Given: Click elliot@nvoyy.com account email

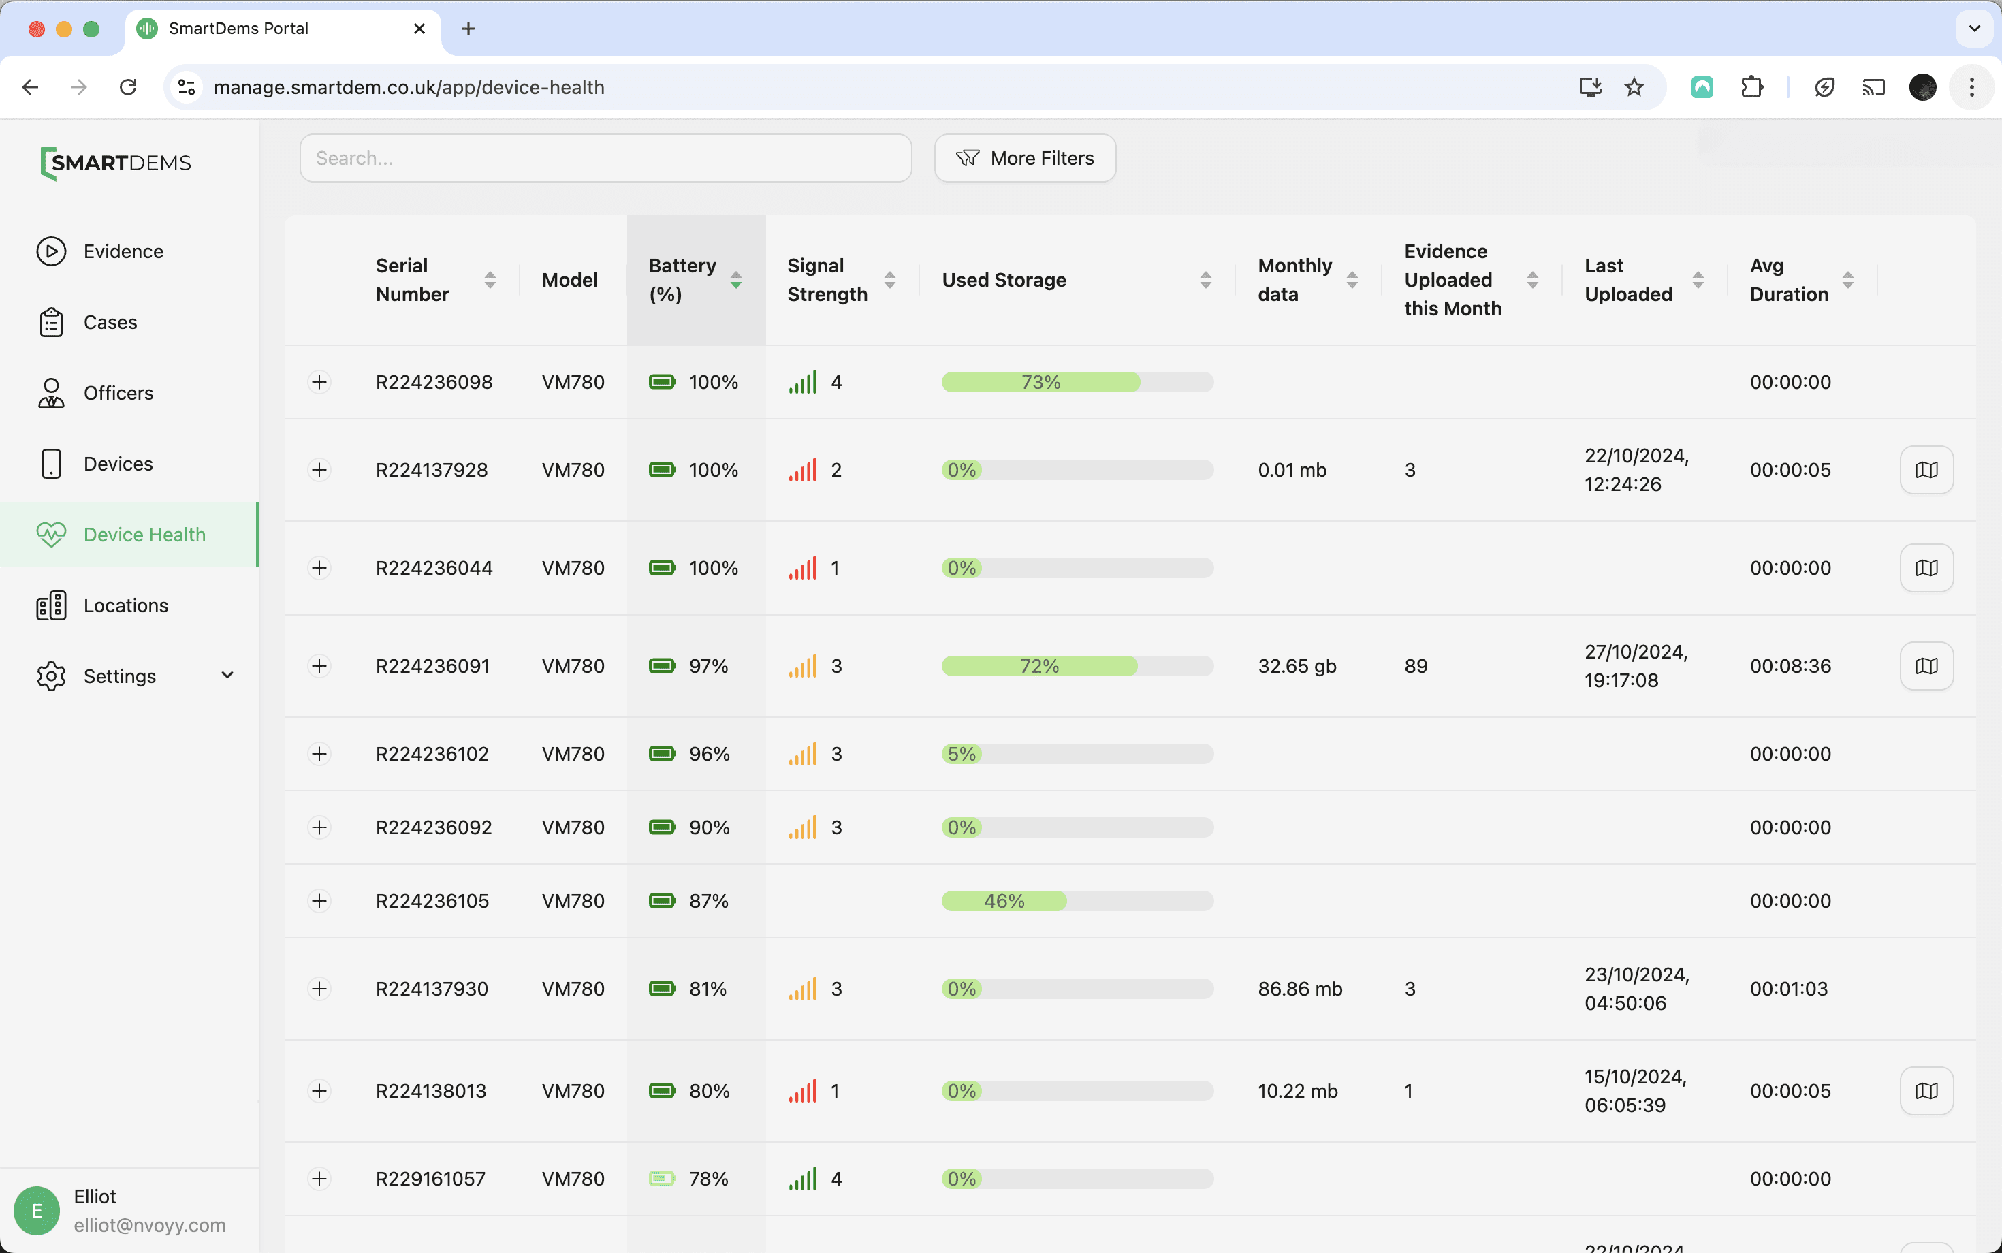Looking at the screenshot, I should point(149,1225).
